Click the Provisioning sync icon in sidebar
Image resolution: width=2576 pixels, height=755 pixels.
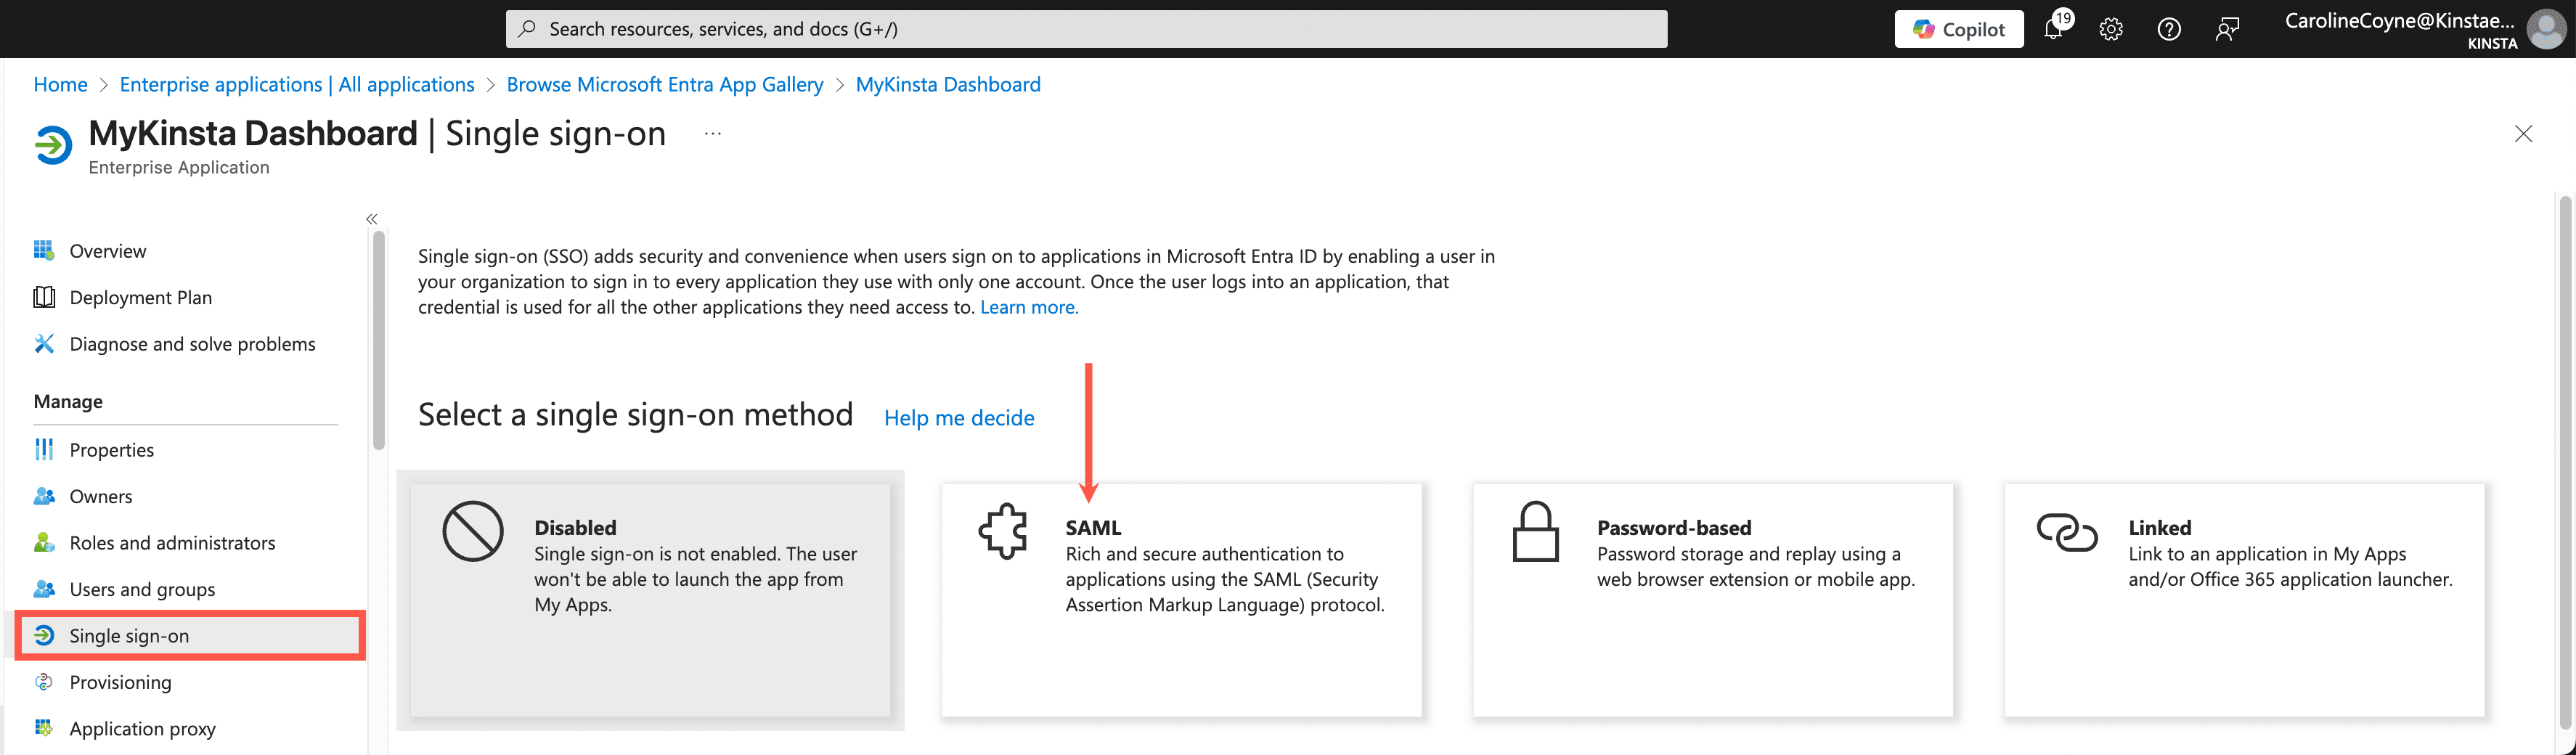coord(44,682)
